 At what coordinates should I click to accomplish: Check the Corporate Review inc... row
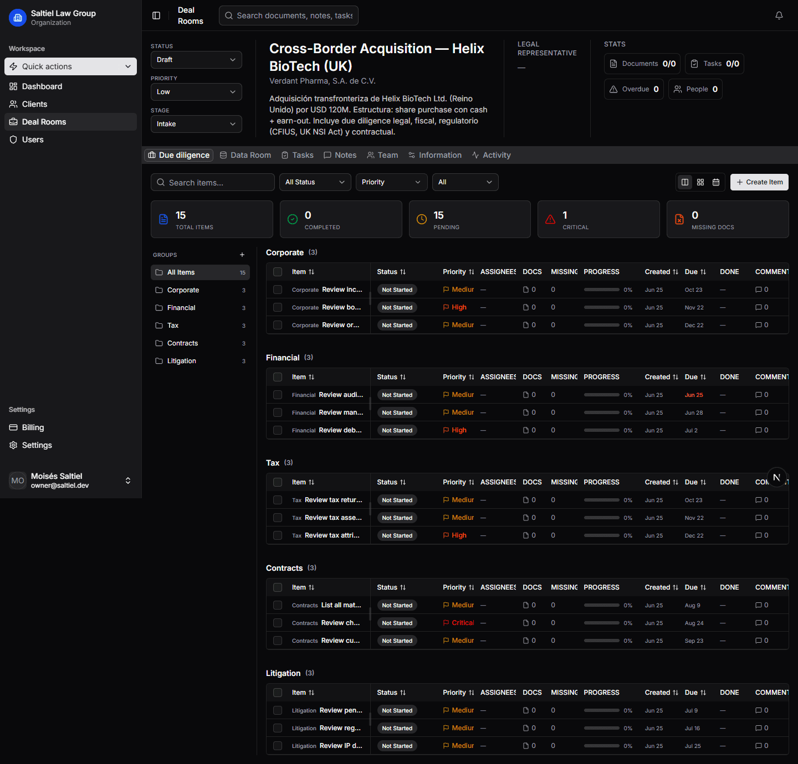278,290
